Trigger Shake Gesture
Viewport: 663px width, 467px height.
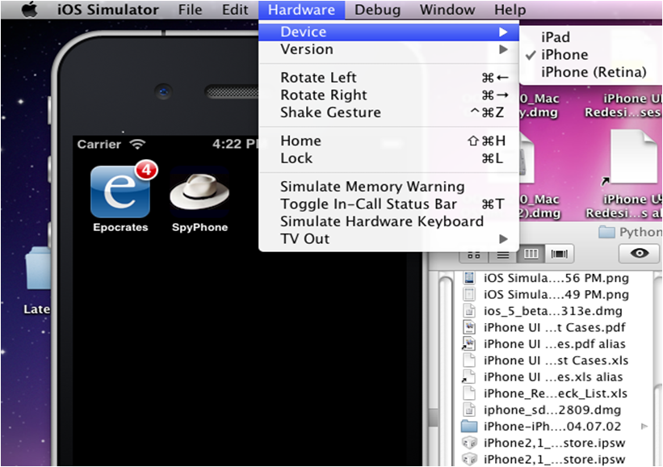[x=388, y=112]
